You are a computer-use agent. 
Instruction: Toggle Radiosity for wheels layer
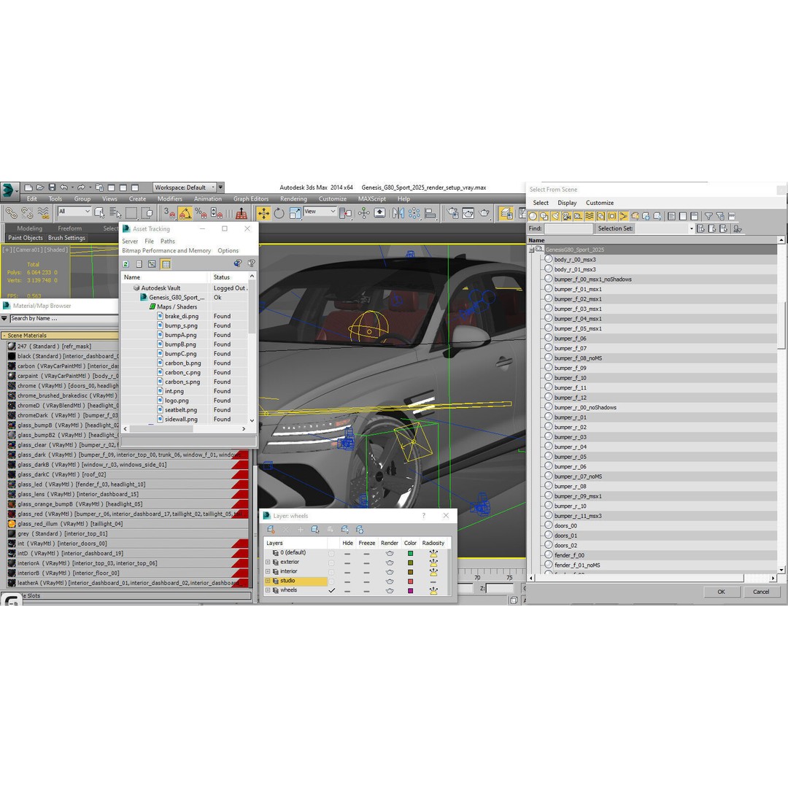(x=433, y=591)
